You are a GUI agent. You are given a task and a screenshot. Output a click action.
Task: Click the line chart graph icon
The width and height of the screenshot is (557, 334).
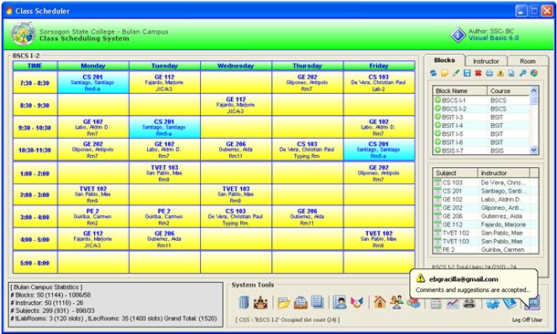pyautogui.click(x=453, y=304)
